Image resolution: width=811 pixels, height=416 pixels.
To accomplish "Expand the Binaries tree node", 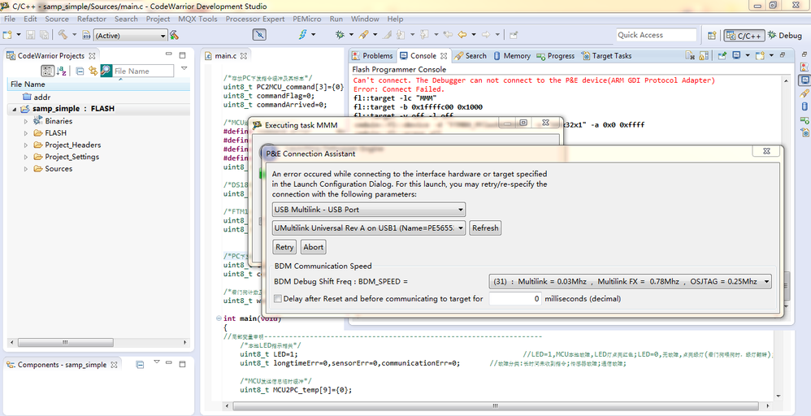I will pos(26,121).
